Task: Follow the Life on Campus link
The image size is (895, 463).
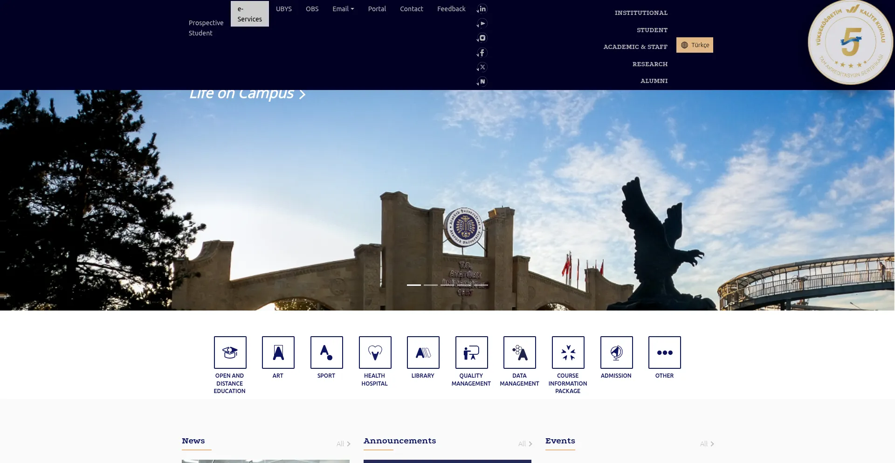Action: coord(247,94)
